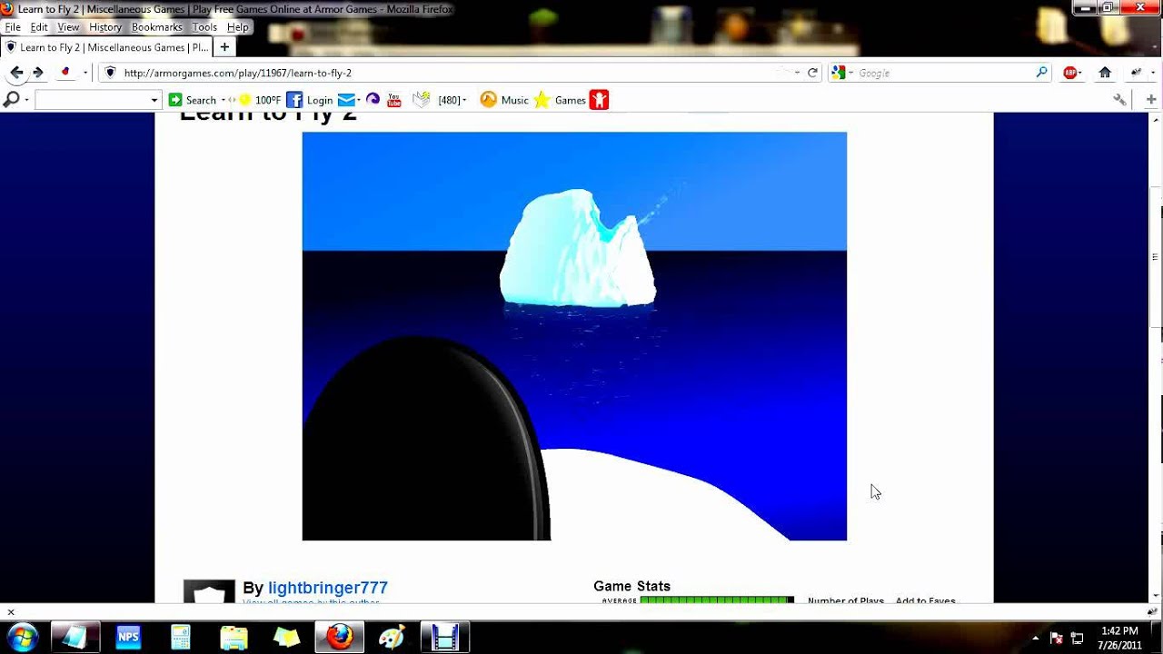Go back to the previous page

(x=16, y=73)
